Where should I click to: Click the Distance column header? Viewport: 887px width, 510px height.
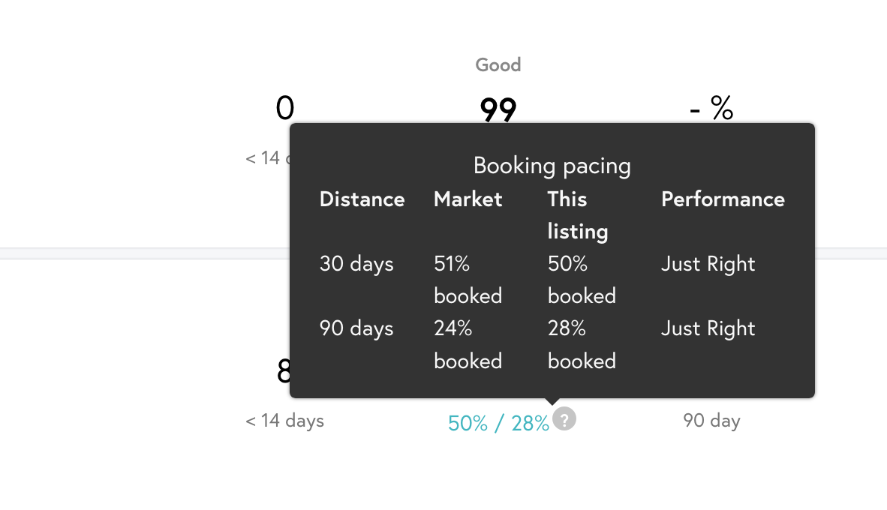pyautogui.click(x=362, y=199)
